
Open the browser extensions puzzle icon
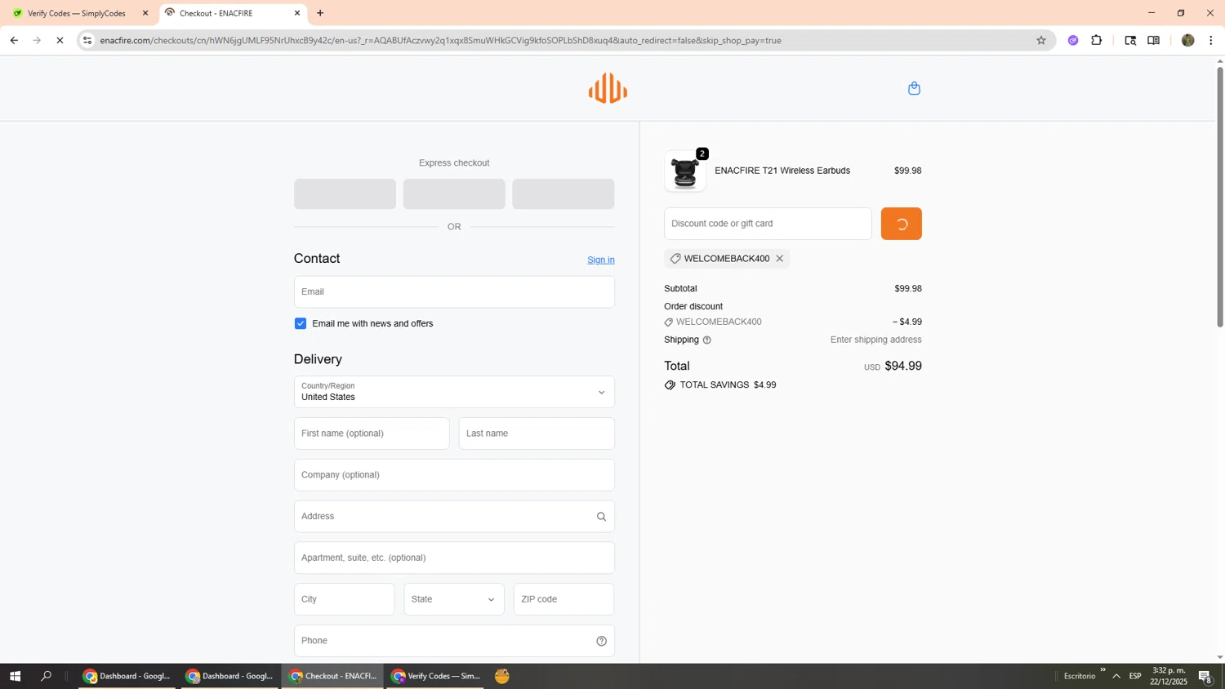1097,40
